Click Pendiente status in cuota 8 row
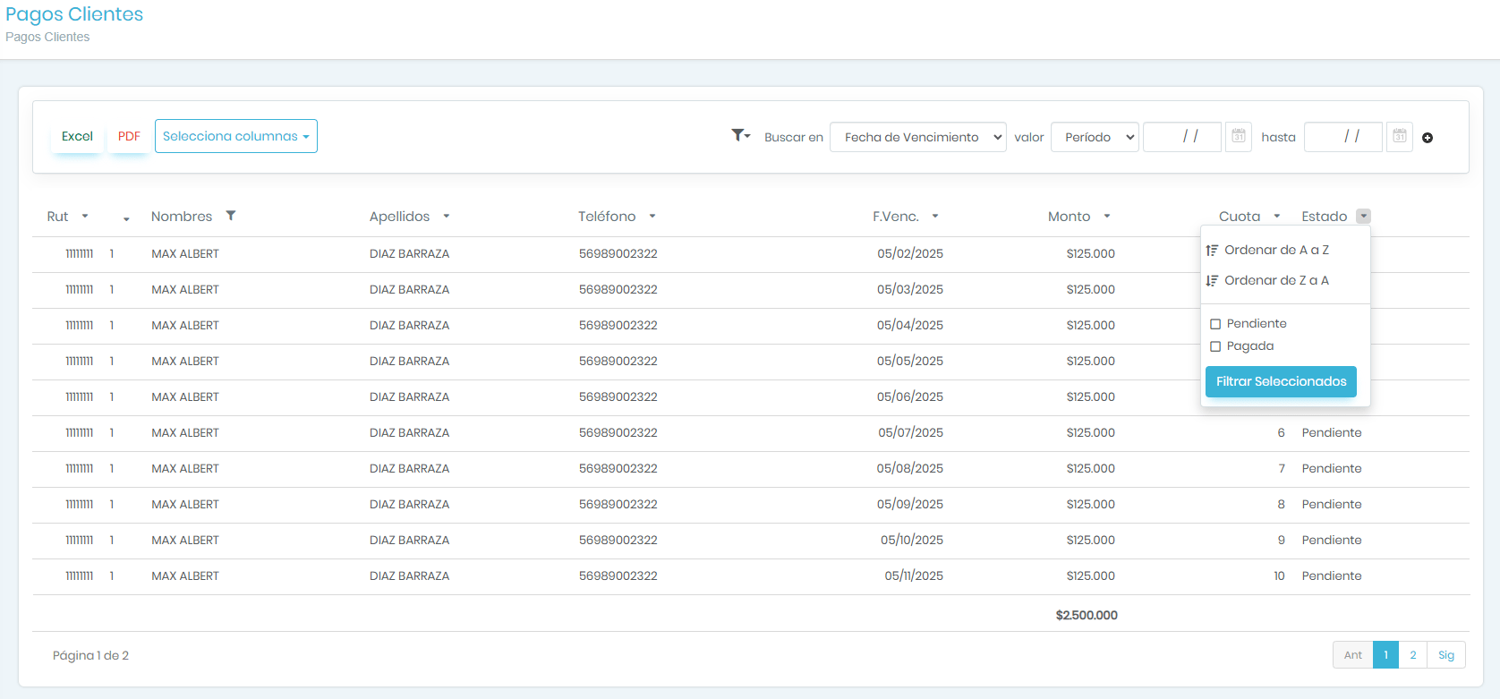Screen dimensions: 1500x699 point(1332,505)
